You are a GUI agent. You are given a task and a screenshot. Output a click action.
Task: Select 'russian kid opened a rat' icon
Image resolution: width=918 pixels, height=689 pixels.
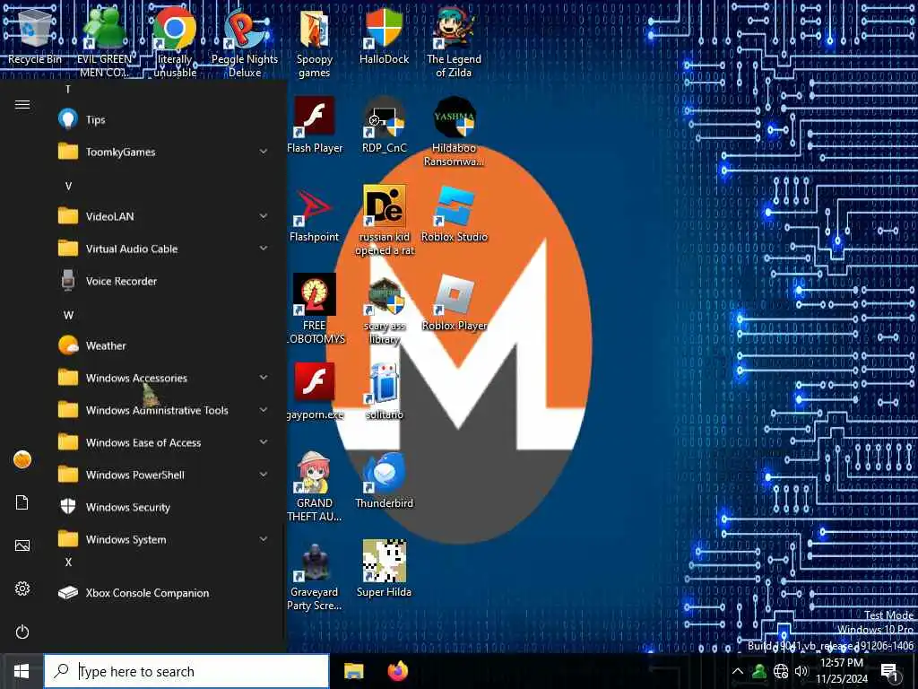[384, 221]
